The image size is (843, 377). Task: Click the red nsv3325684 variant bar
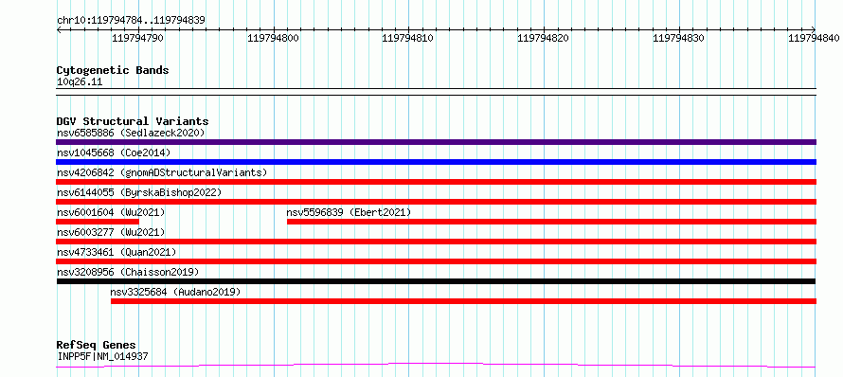click(x=463, y=301)
